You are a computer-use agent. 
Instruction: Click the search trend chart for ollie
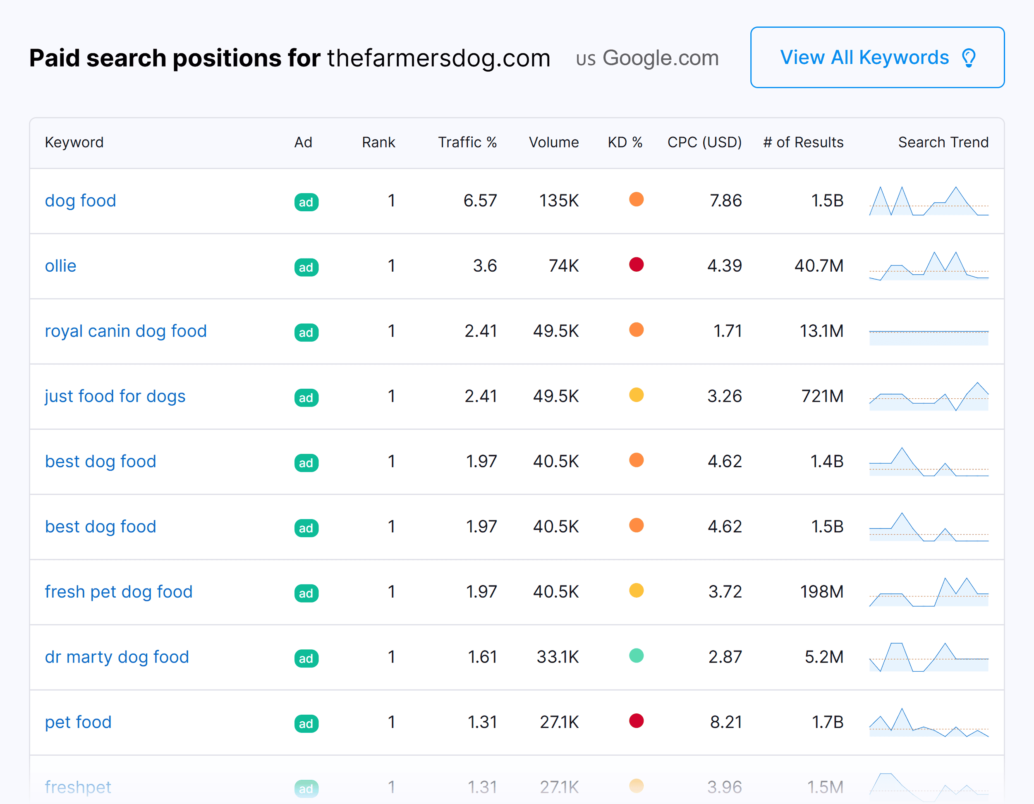(x=929, y=266)
